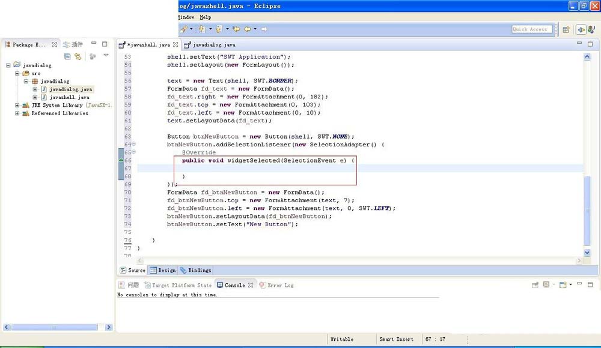Switch to javadialog.java editor tab
Screen dimensions: 601x348
pyautogui.click(x=213, y=44)
